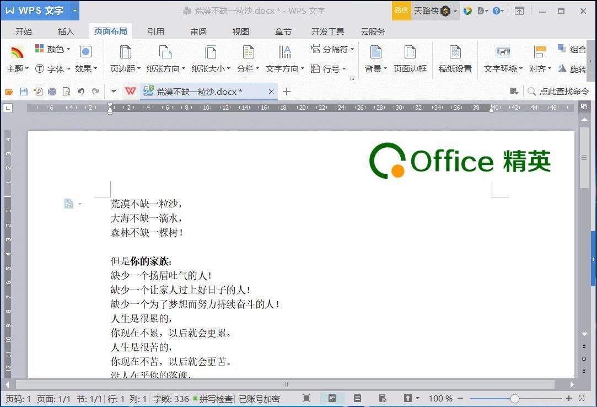Image resolution: width=597 pixels, height=407 pixels.
Task: Click the 天路侠 user account button
Action: point(435,10)
